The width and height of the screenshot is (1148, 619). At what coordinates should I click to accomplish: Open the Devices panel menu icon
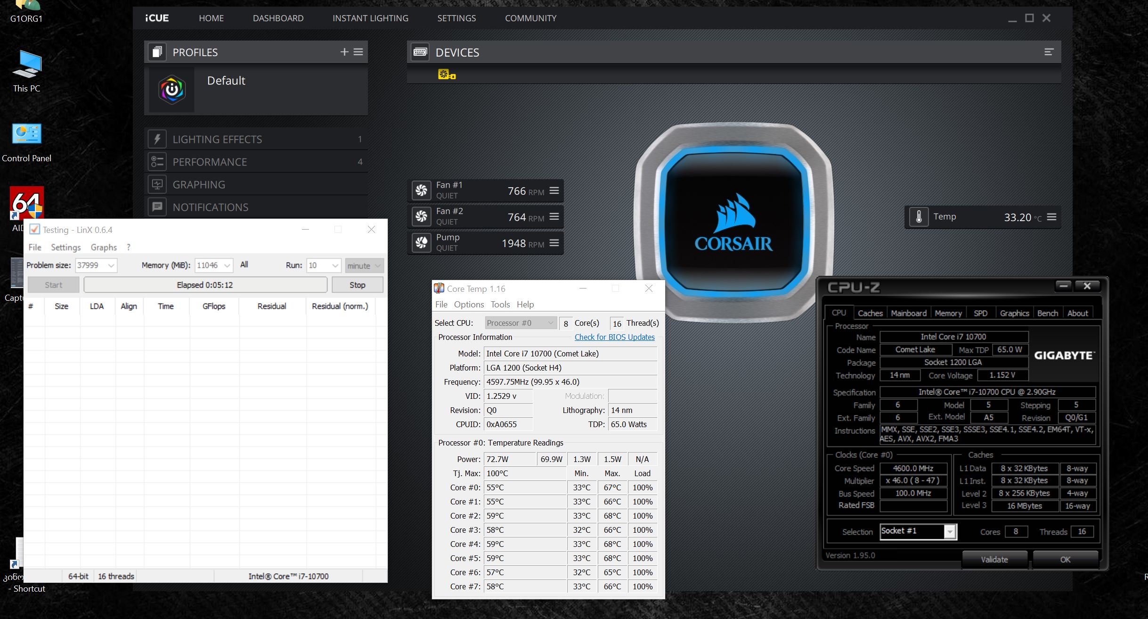pos(1049,52)
